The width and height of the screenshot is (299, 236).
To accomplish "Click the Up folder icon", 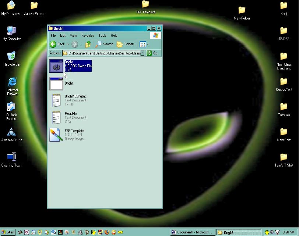I will point(88,44).
